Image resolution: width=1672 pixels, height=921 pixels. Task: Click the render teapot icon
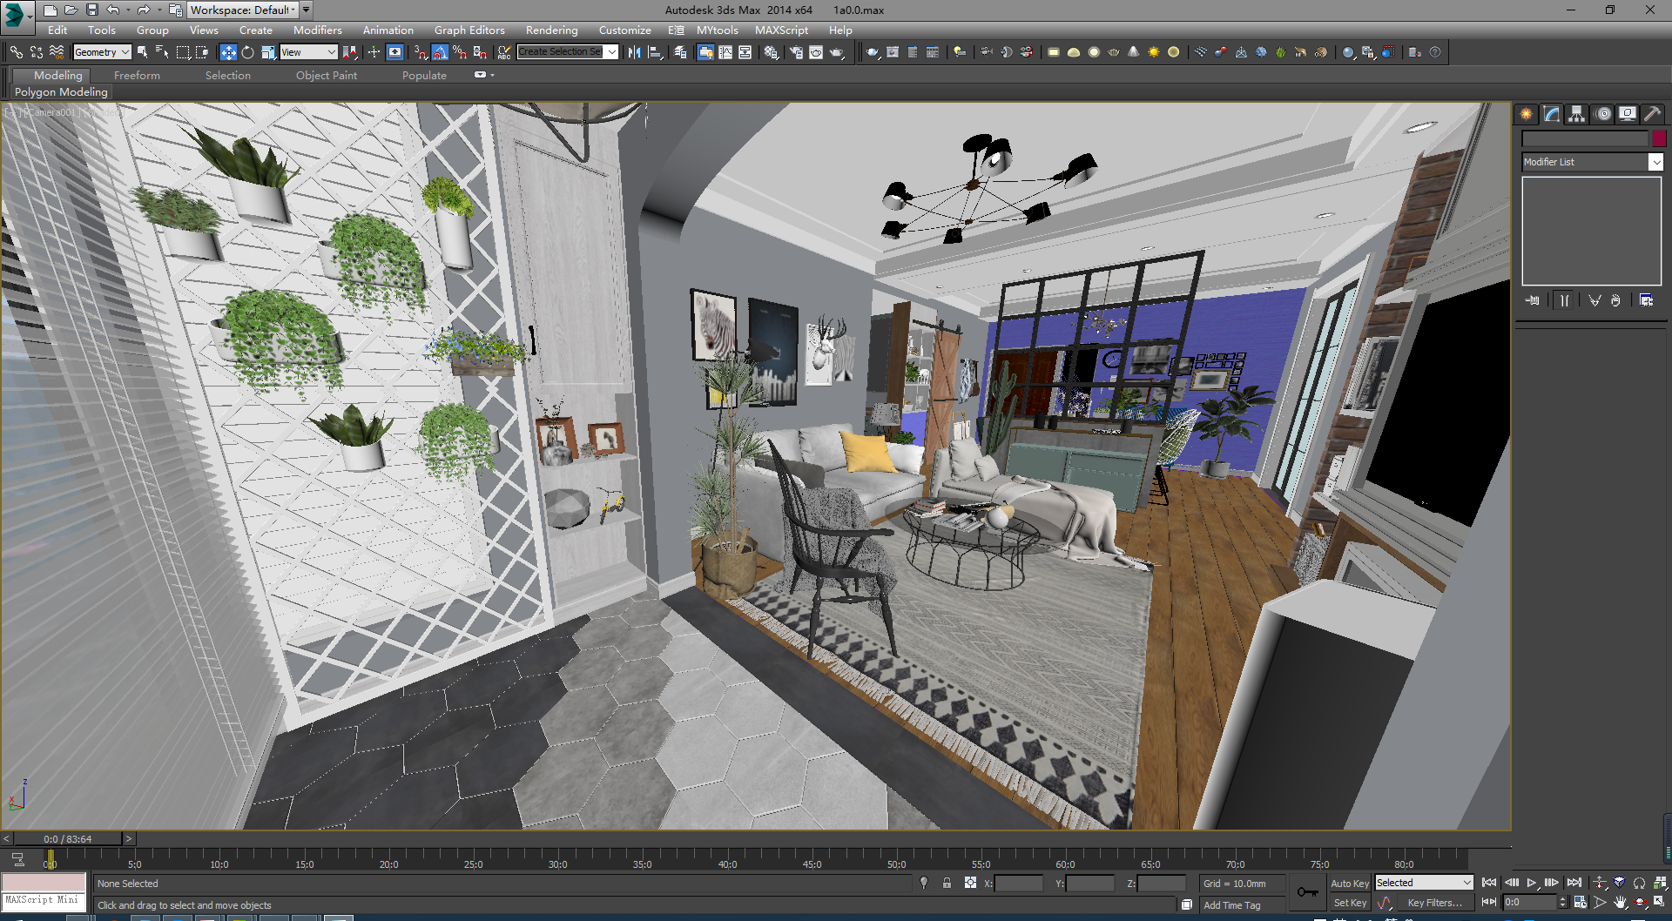837,52
